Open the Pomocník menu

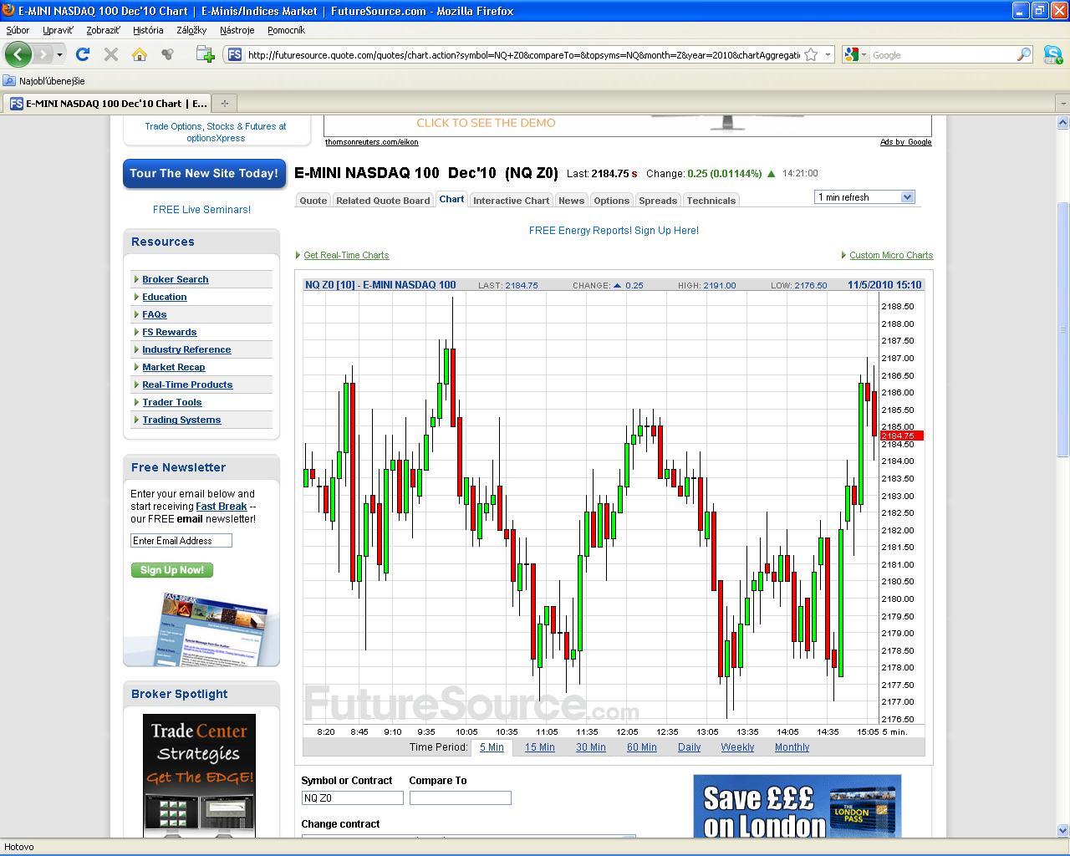point(286,30)
